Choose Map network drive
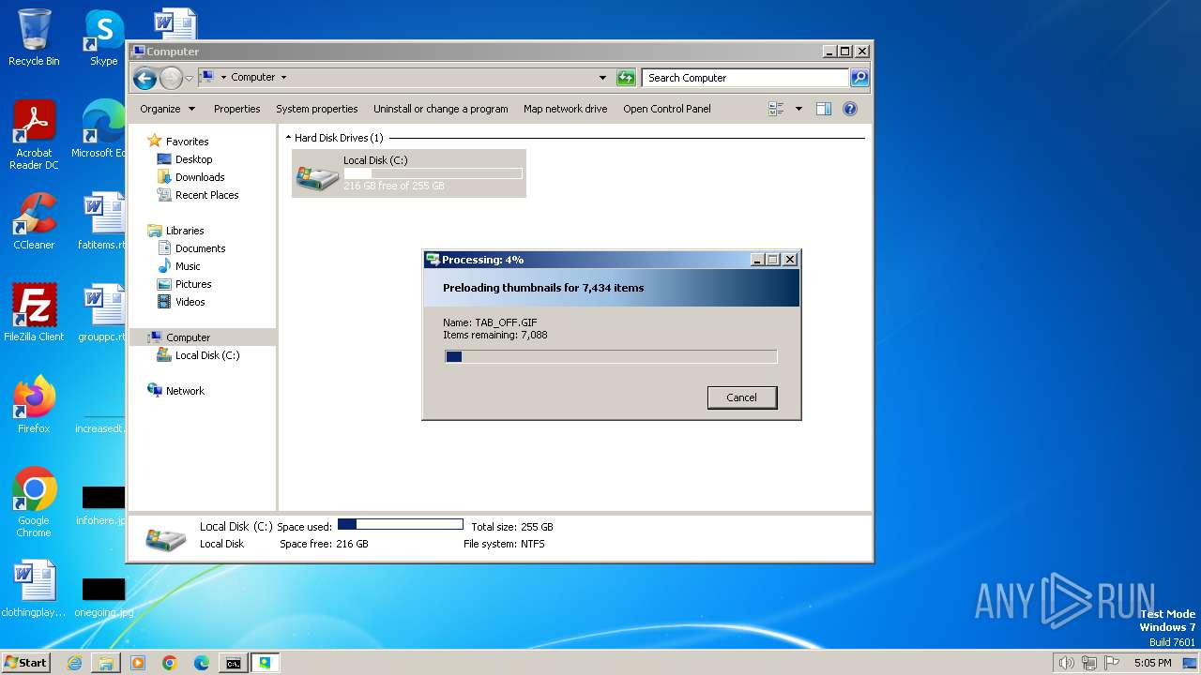Viewport: 1201px width, 675px height. (565, 109)
